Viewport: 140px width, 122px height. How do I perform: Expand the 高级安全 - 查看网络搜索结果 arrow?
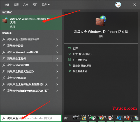pos(57,39)
